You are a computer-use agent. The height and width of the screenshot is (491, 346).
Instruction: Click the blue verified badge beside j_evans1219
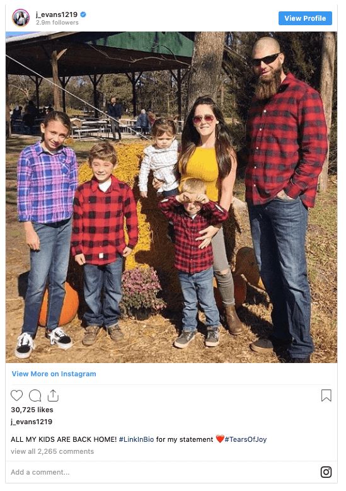(x=83, y=14)
